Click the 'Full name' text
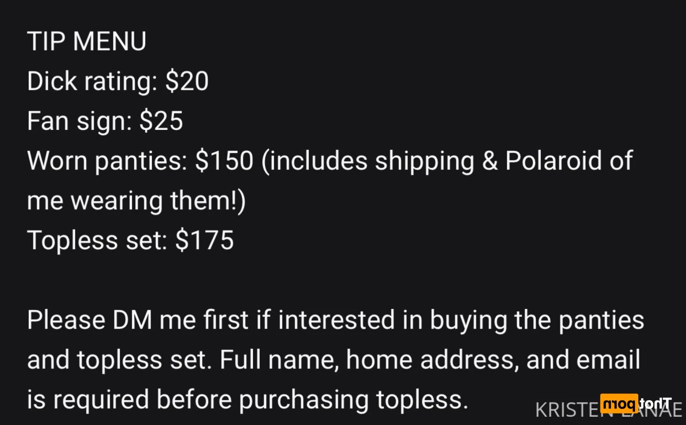Image resolution: width=686 pixels, height=425 pixels. pyautogui.click(x=279, y=360)
